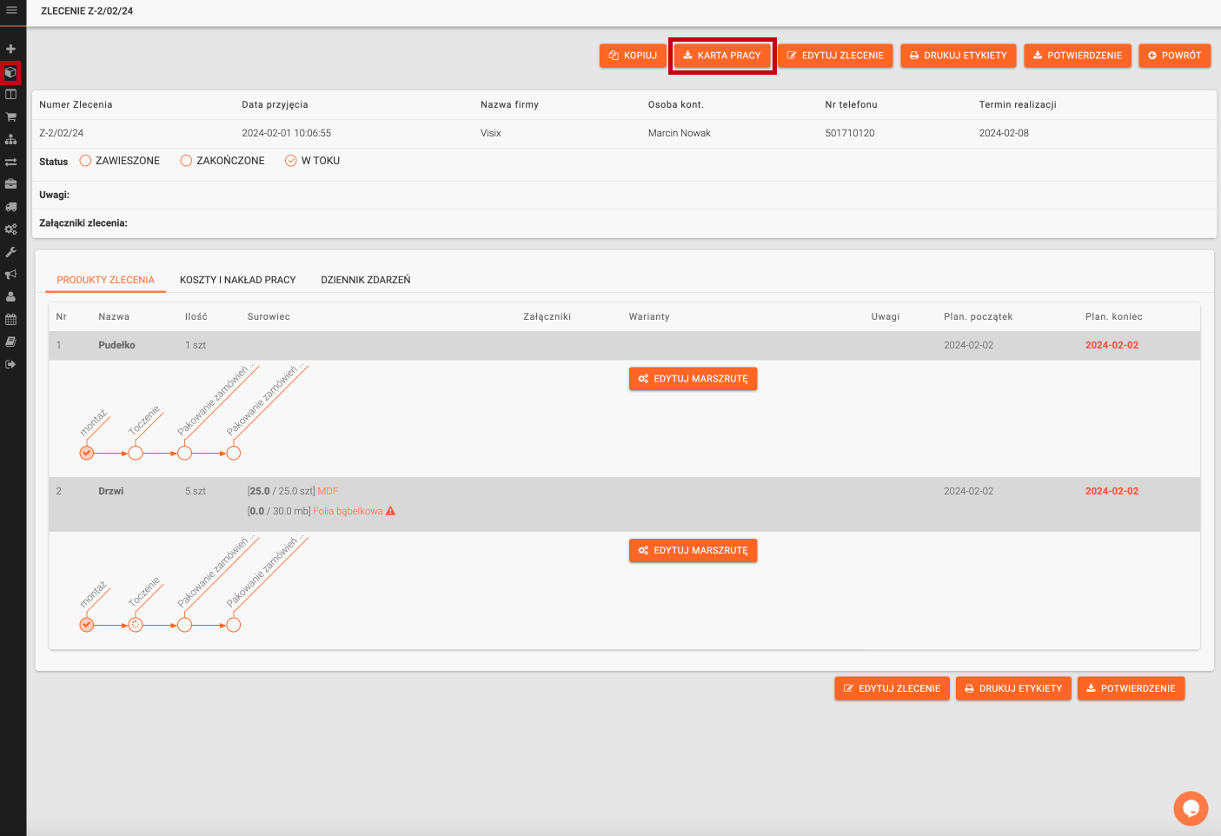Click the logout arrow icon in the sidebar
1221x836 pixels.
(11, 364)
